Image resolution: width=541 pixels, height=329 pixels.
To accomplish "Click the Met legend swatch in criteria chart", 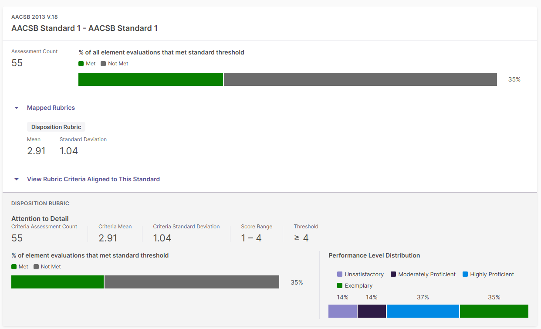I will pos(14,267).
